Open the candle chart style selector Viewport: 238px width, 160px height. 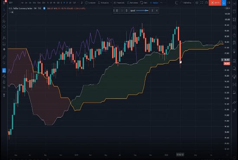82,3
